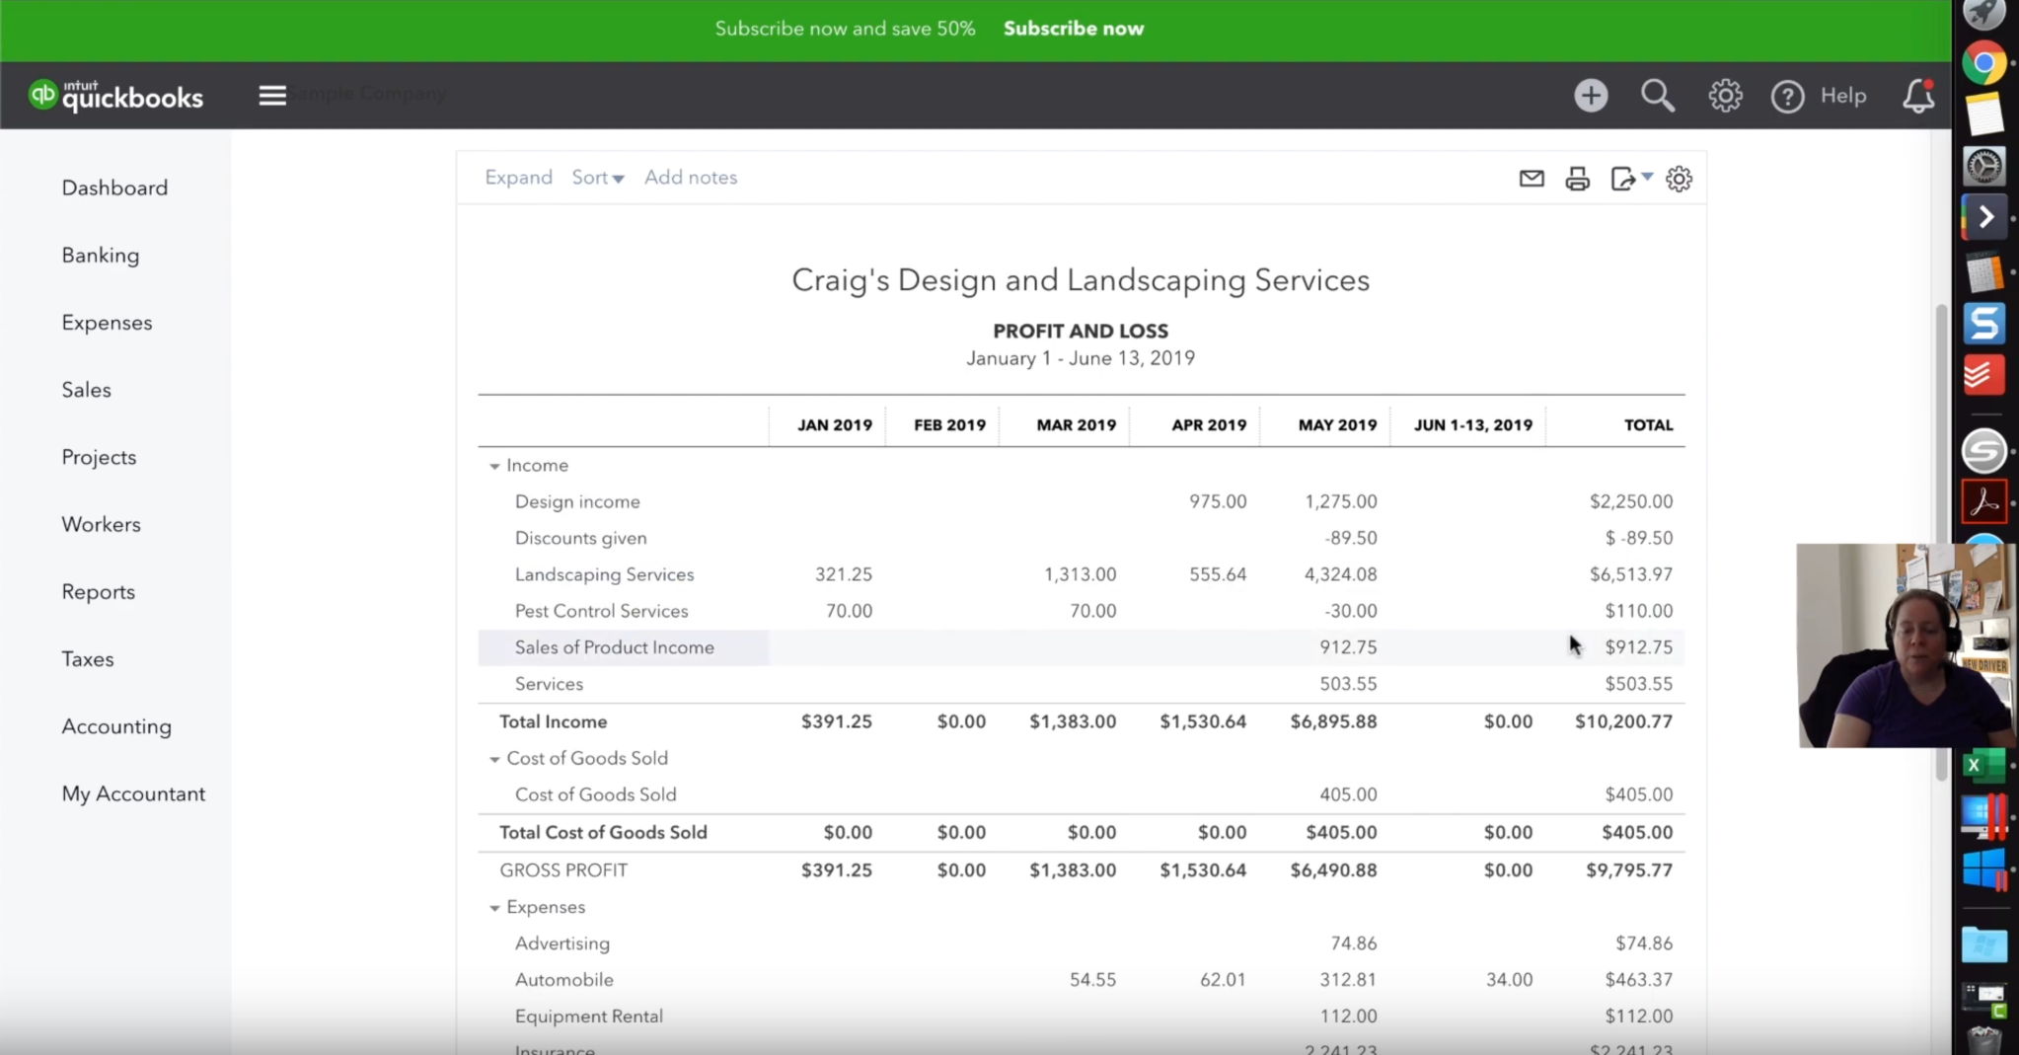The height and width of the screenshot is (1055, 2019).
Task: Open the Sort dropdown
Action: click(x=597, y=178)
